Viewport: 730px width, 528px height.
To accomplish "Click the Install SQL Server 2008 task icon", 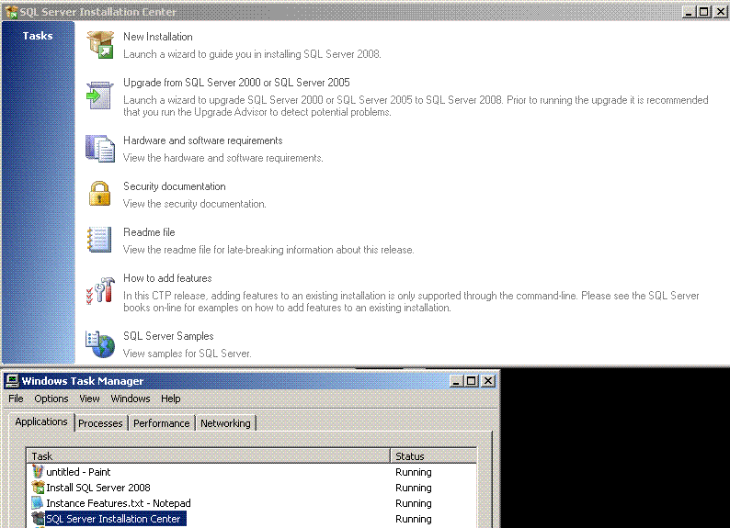I will (x=38, y=488).
